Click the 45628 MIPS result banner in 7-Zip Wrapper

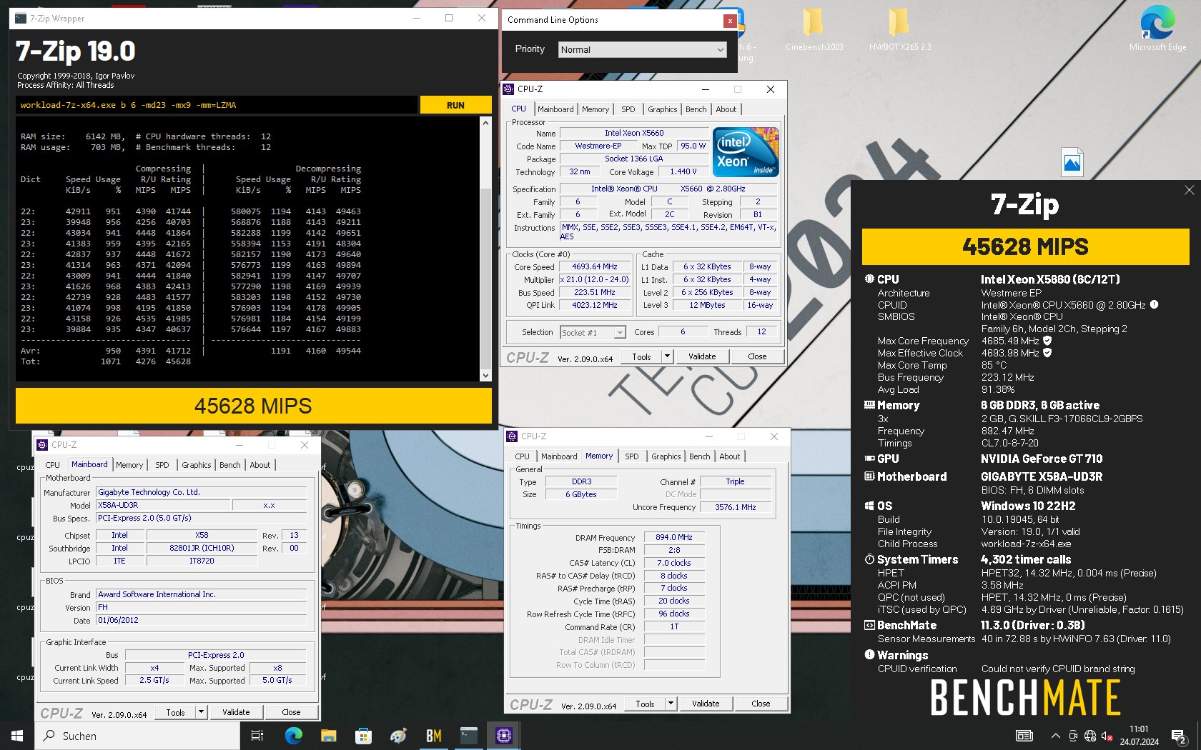(x=254, y=406)
